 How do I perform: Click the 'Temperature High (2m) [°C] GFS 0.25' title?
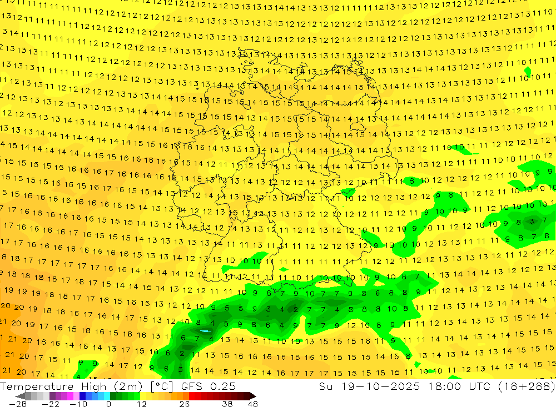point(118,386)
